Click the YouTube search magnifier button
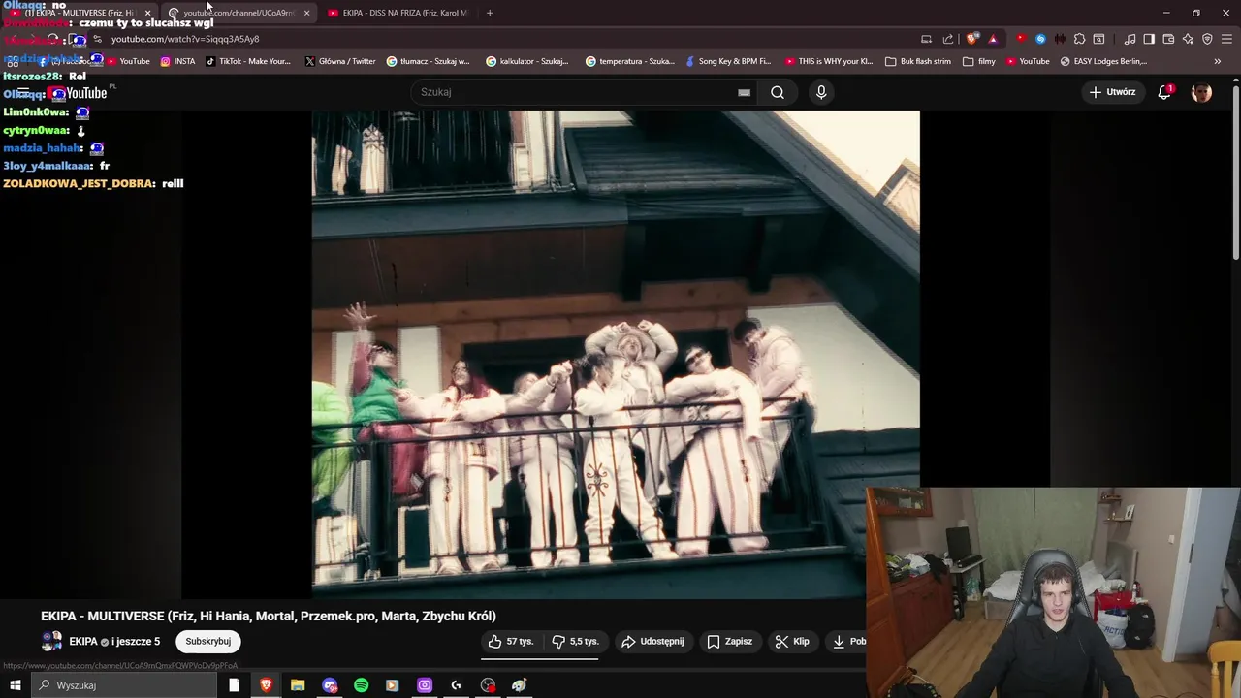Image resolution: width=1241 pixels, height=698 pixels. [x=778, y=92]
